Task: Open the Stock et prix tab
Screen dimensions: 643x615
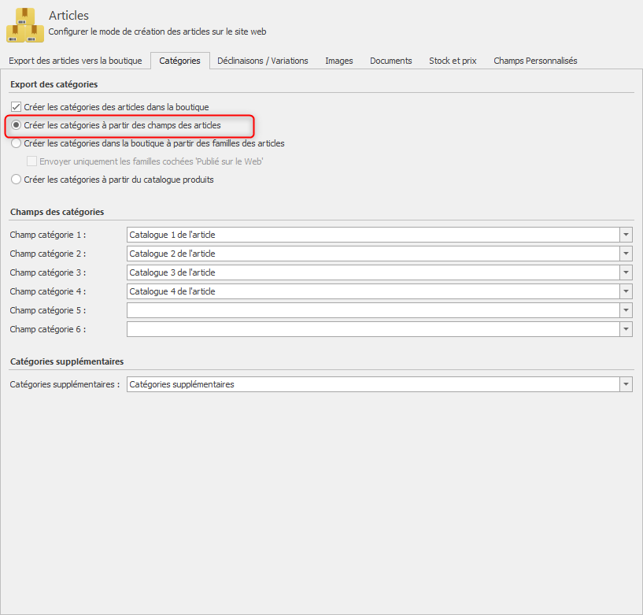Action: click(453, 61)
